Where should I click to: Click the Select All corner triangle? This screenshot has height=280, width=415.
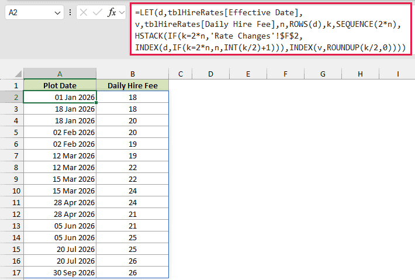pyautogui.click(x=18, y=74)
